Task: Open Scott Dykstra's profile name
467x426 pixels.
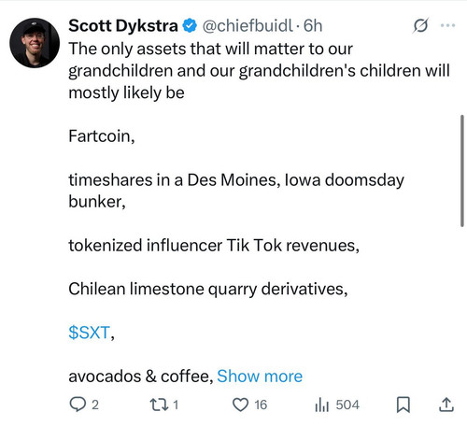Action: (123, 25)
